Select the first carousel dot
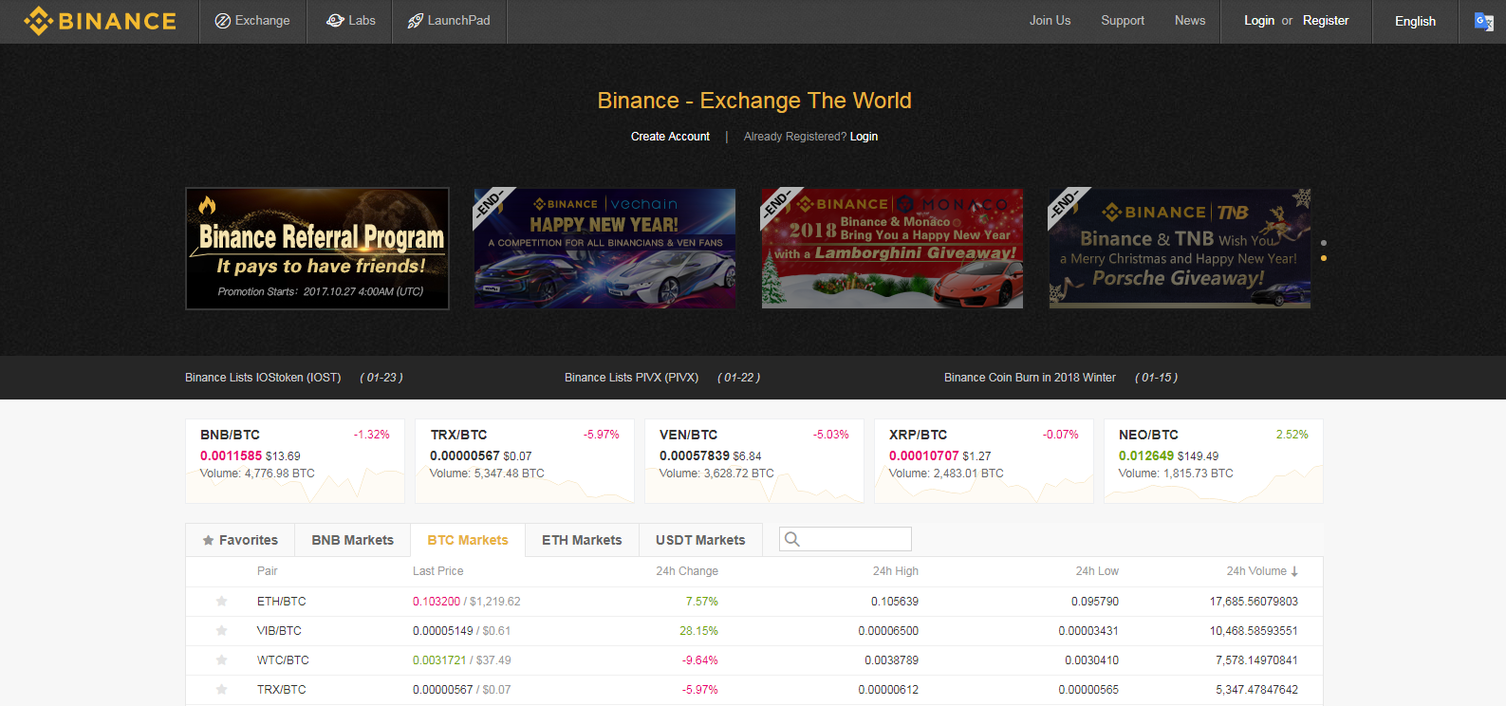Viewport: 1506px width, 706px height. click(1324, 243)
